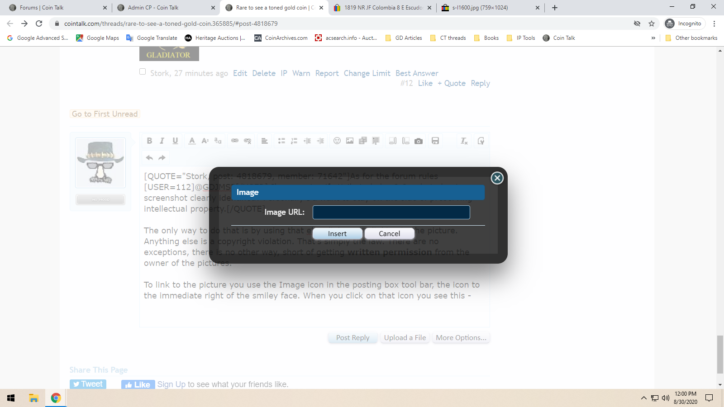Click the camera icon in editor toolbar
This screenshot has width=724, height=407.
(x=419, y=141)
